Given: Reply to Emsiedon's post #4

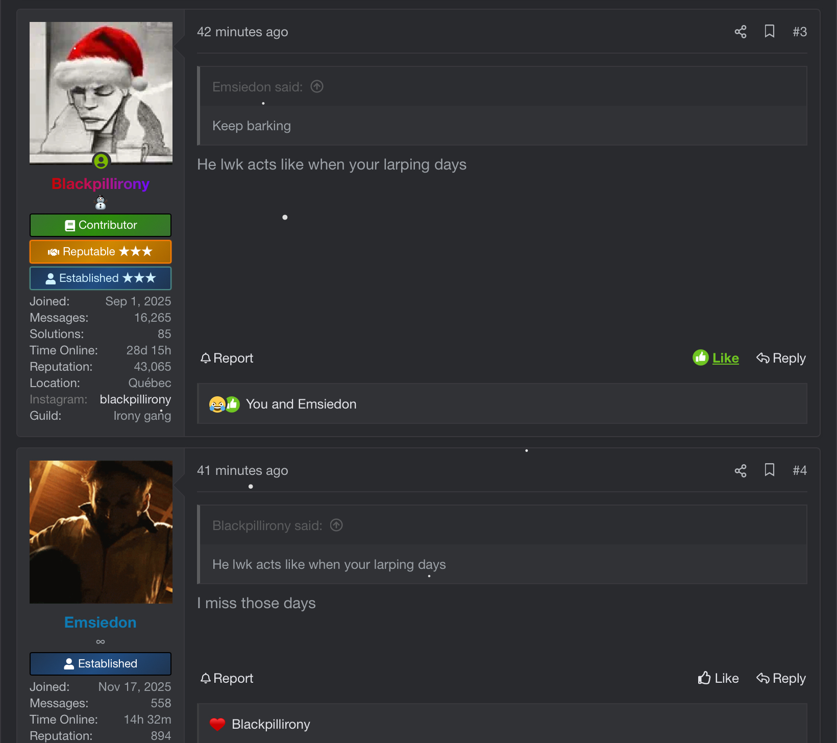Looking at the screenshot, I should click(781, 678).
